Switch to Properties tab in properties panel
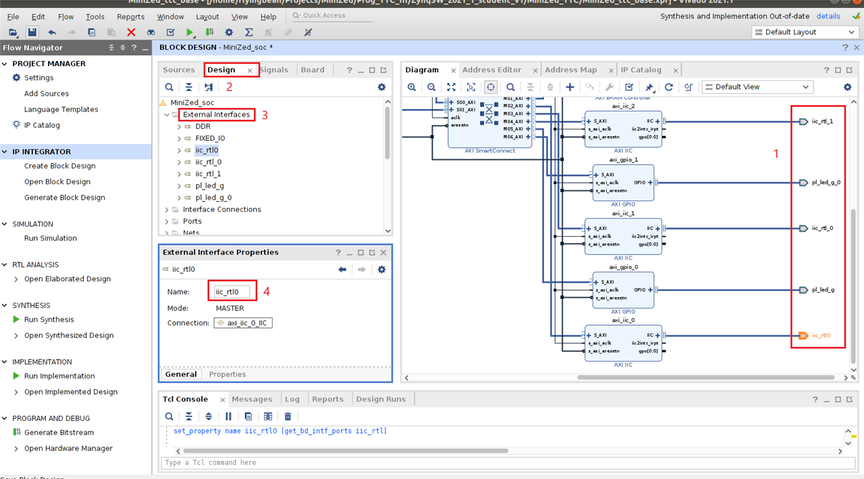Image resolution: width=864 pixels, height=479 pixels. pyautogui.click(x=227, y=374)
